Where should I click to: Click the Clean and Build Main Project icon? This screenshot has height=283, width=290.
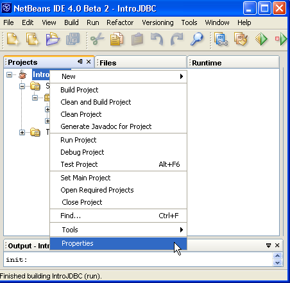coord(241,39)
